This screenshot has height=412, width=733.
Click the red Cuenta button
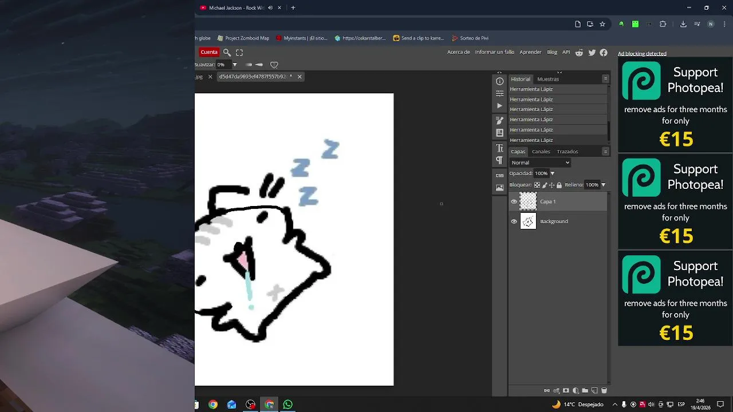pos(209,52)
